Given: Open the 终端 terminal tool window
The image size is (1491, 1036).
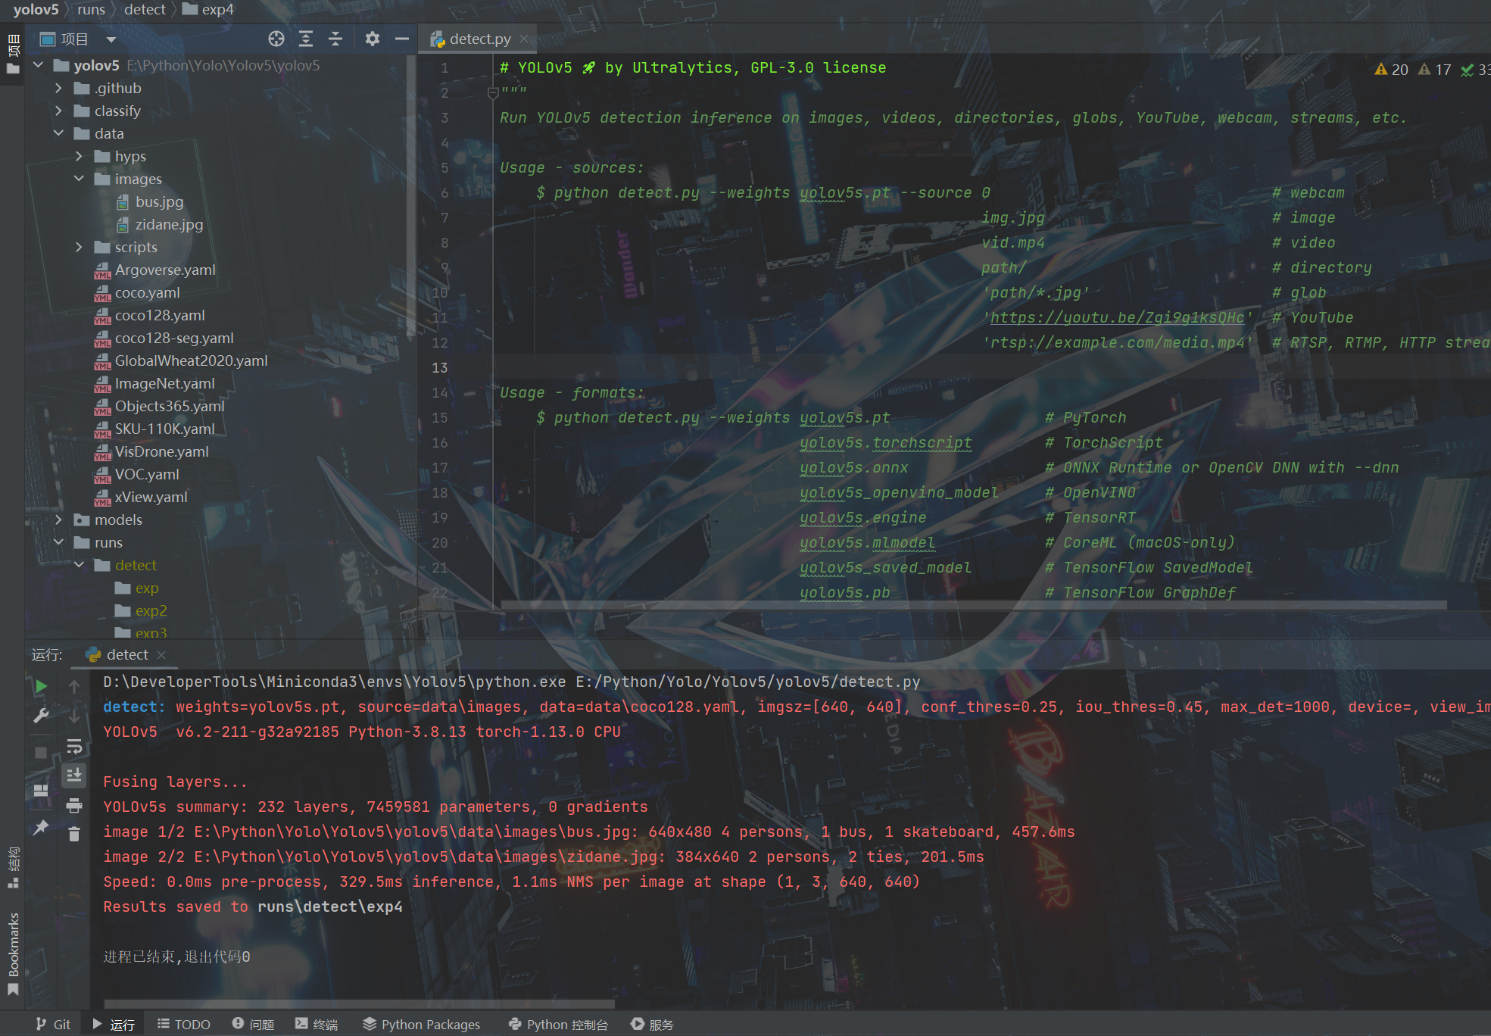Looking at the screenshot, I should point(317,1025).
